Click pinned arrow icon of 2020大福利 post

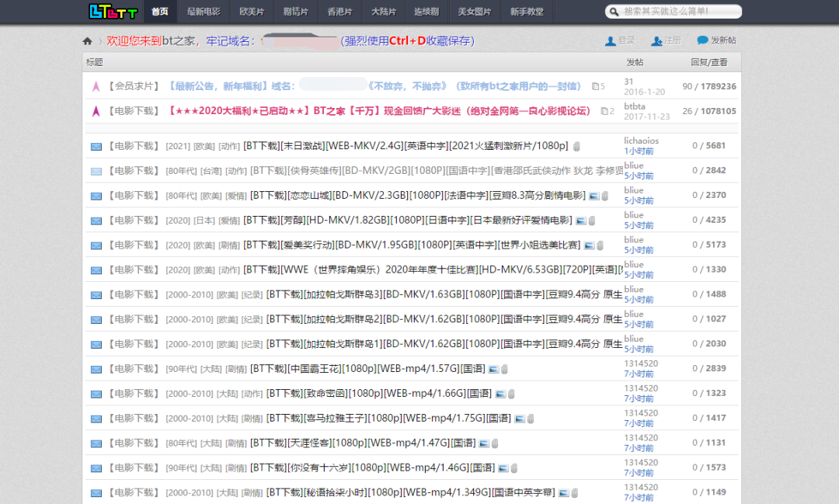pyautogui.click(x=96, y=111)
